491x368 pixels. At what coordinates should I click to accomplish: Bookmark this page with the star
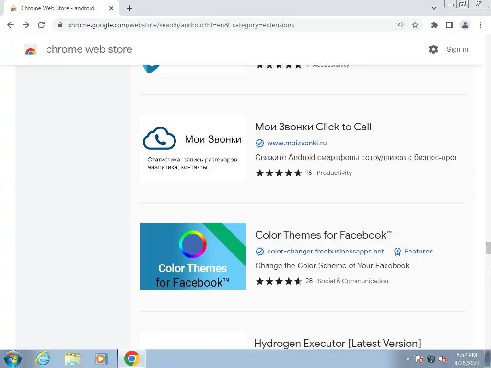click(x=415, y=25)
